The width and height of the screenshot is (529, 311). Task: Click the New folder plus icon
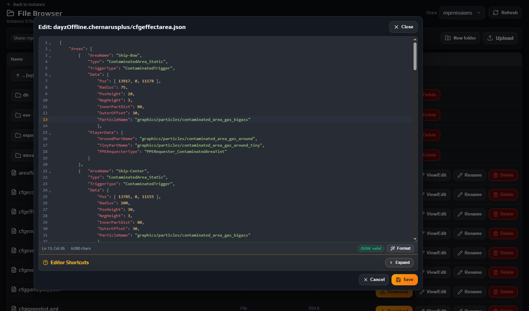[x=448, y=38]
